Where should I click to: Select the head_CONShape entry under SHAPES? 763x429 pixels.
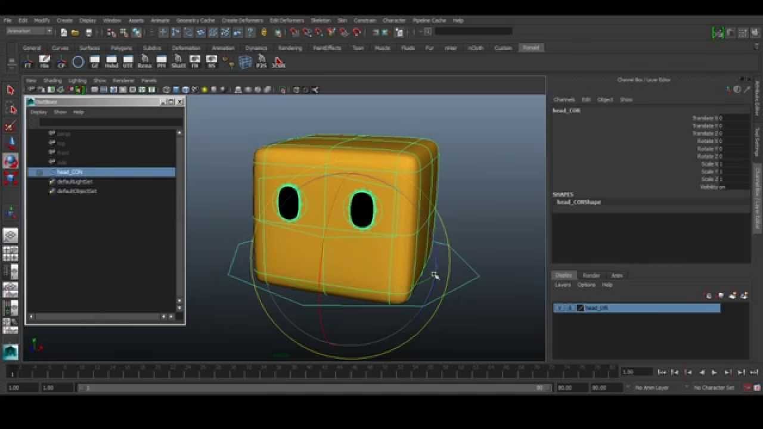coord(579,203)
